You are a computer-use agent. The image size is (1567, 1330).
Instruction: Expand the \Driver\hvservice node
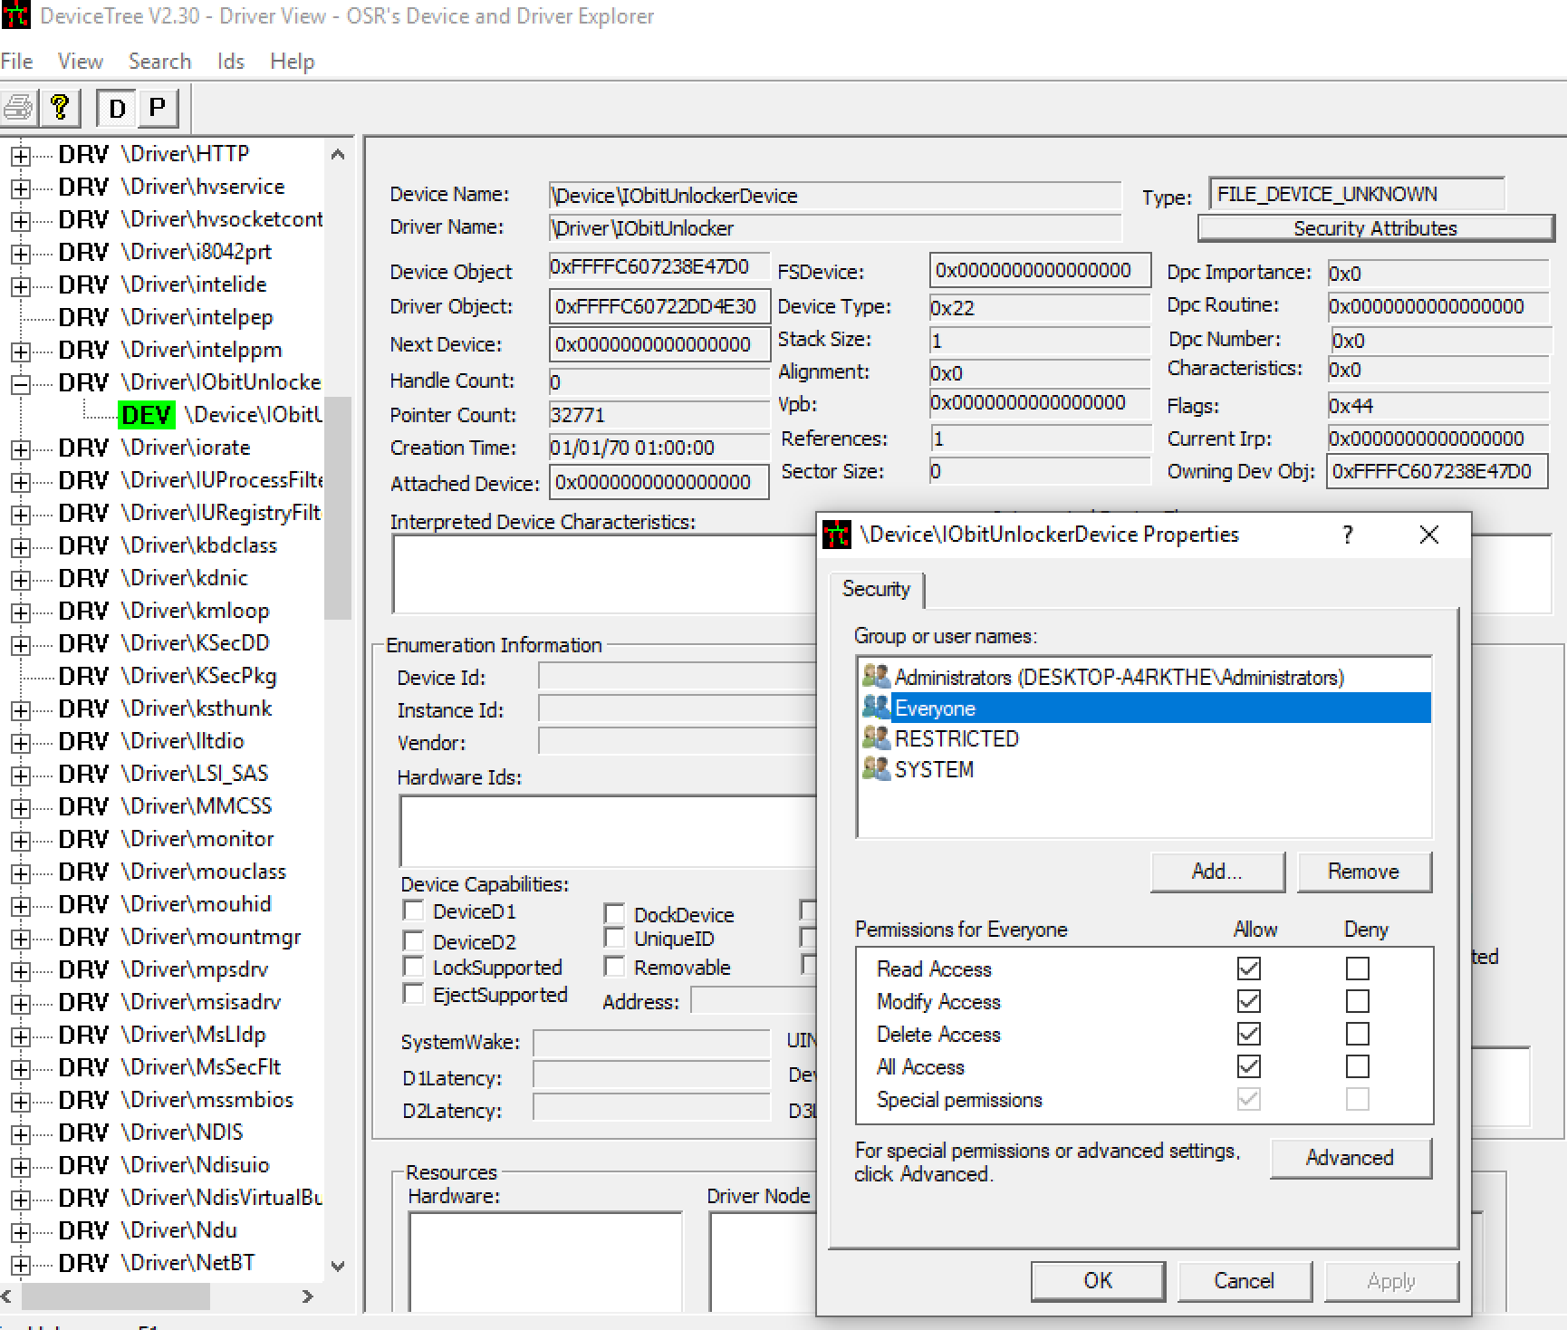click(x=19, y=188)
